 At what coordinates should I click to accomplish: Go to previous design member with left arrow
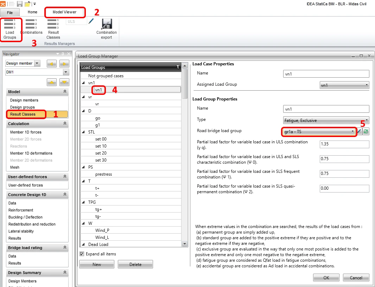(52, 64)
